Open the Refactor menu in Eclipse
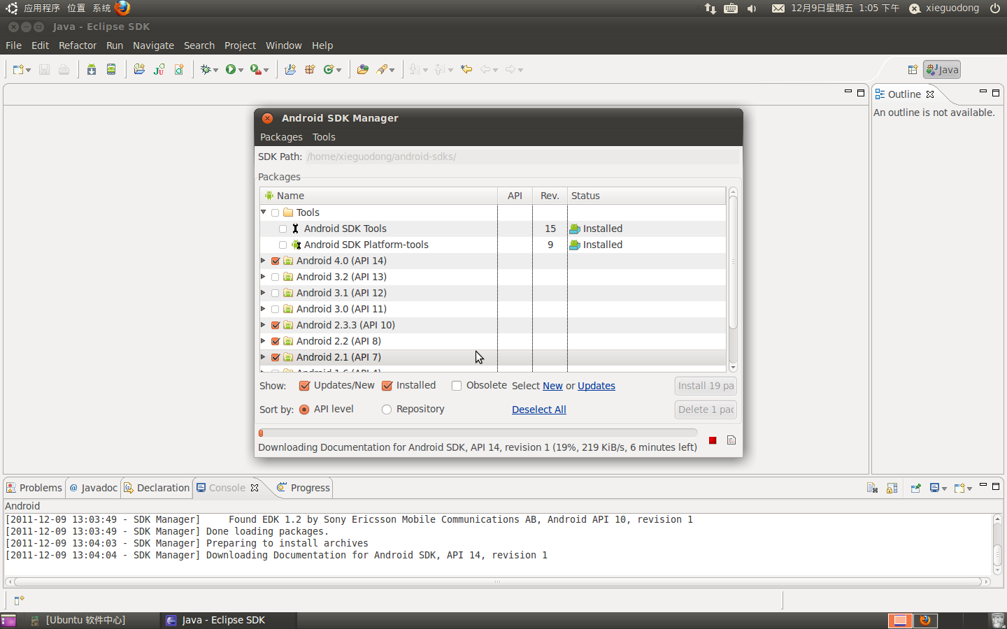Image resolution: width=1007 pixels, height=629 pixels. [78, 45]
